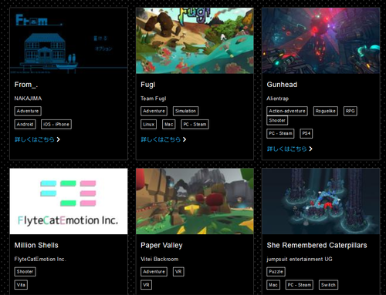Select the PS4 platform tag under Gunhead
Screen dimensions: 386x295
(x=306, y=133)
